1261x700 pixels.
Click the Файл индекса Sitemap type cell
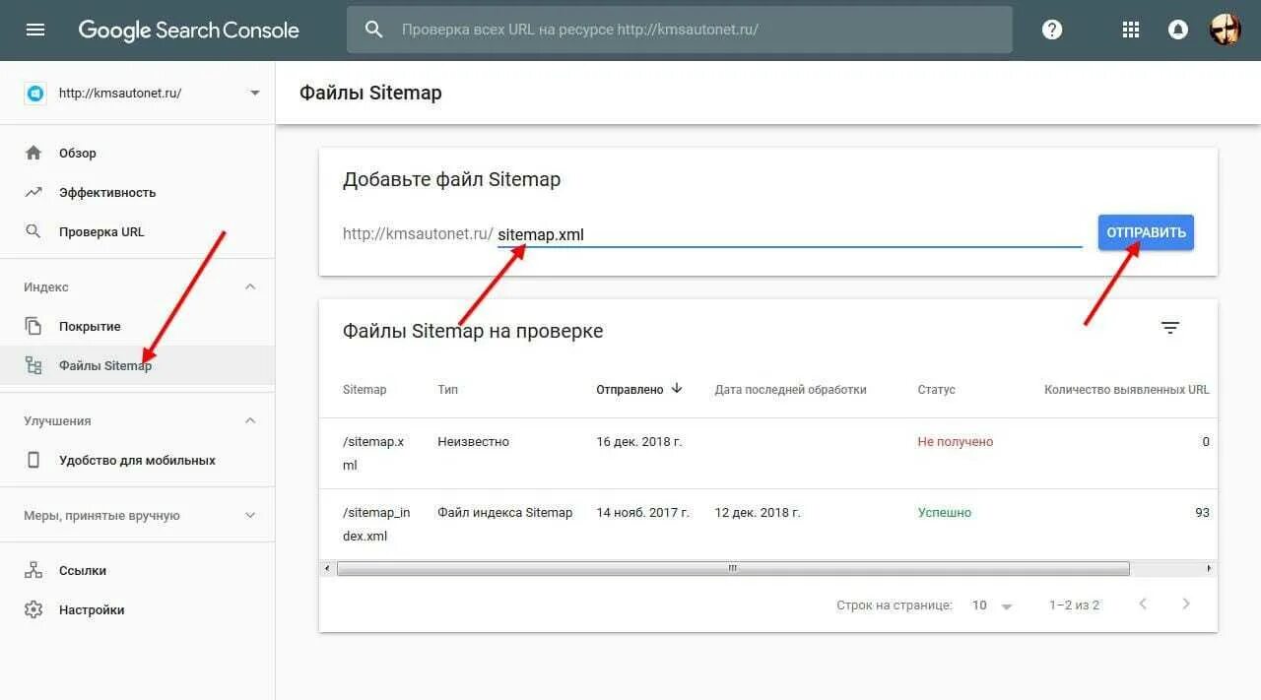[x=505, y=513]
